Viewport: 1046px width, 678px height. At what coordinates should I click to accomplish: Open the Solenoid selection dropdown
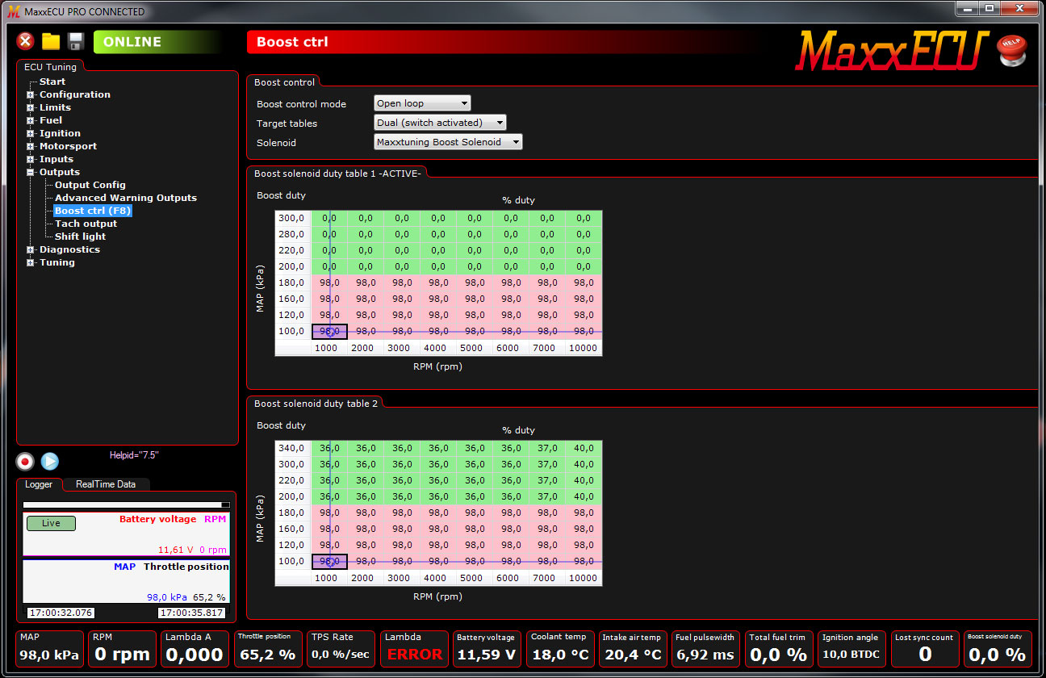[x=448, y=142]
